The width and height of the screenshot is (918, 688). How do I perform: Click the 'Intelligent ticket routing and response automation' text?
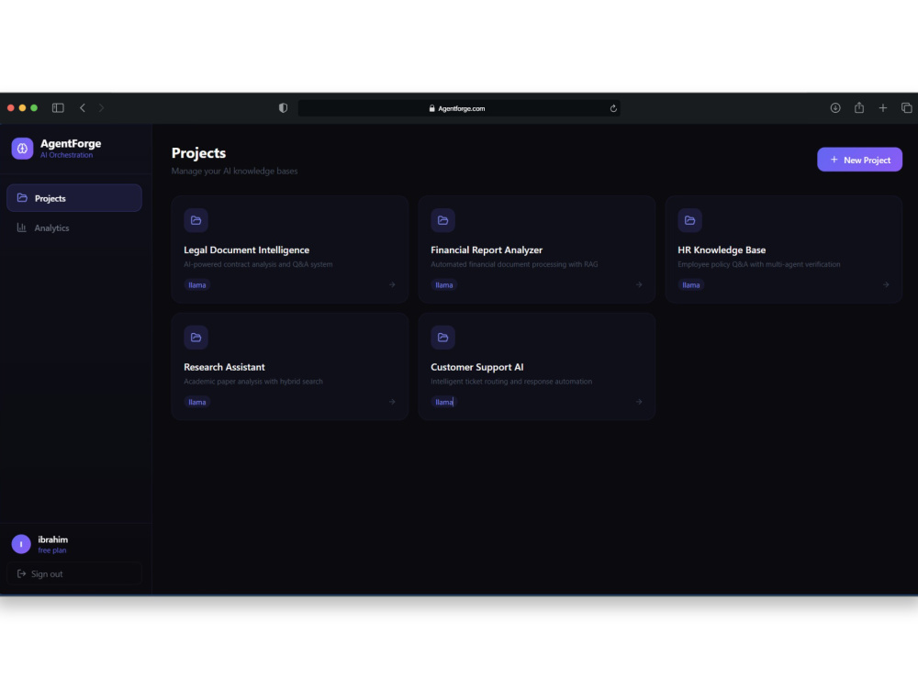tap(511, 382)
